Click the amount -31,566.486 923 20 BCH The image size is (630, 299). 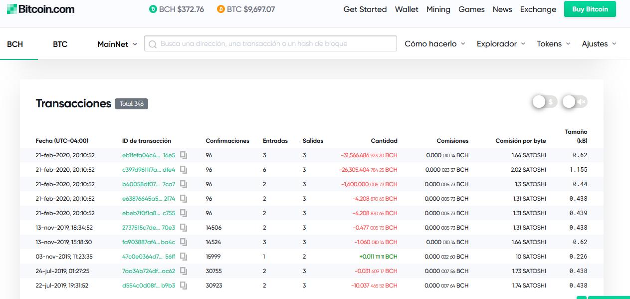pos(369,155)
